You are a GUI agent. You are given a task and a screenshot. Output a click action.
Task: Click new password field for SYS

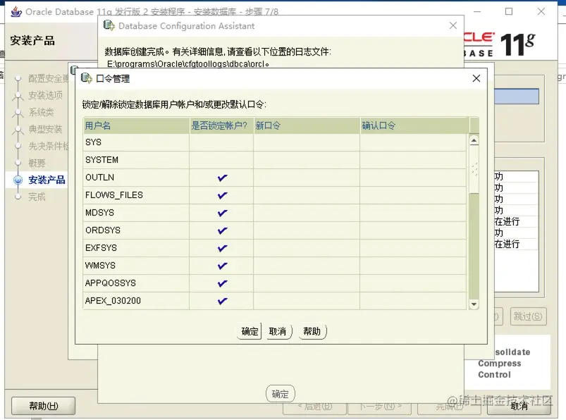coord(307,142)
